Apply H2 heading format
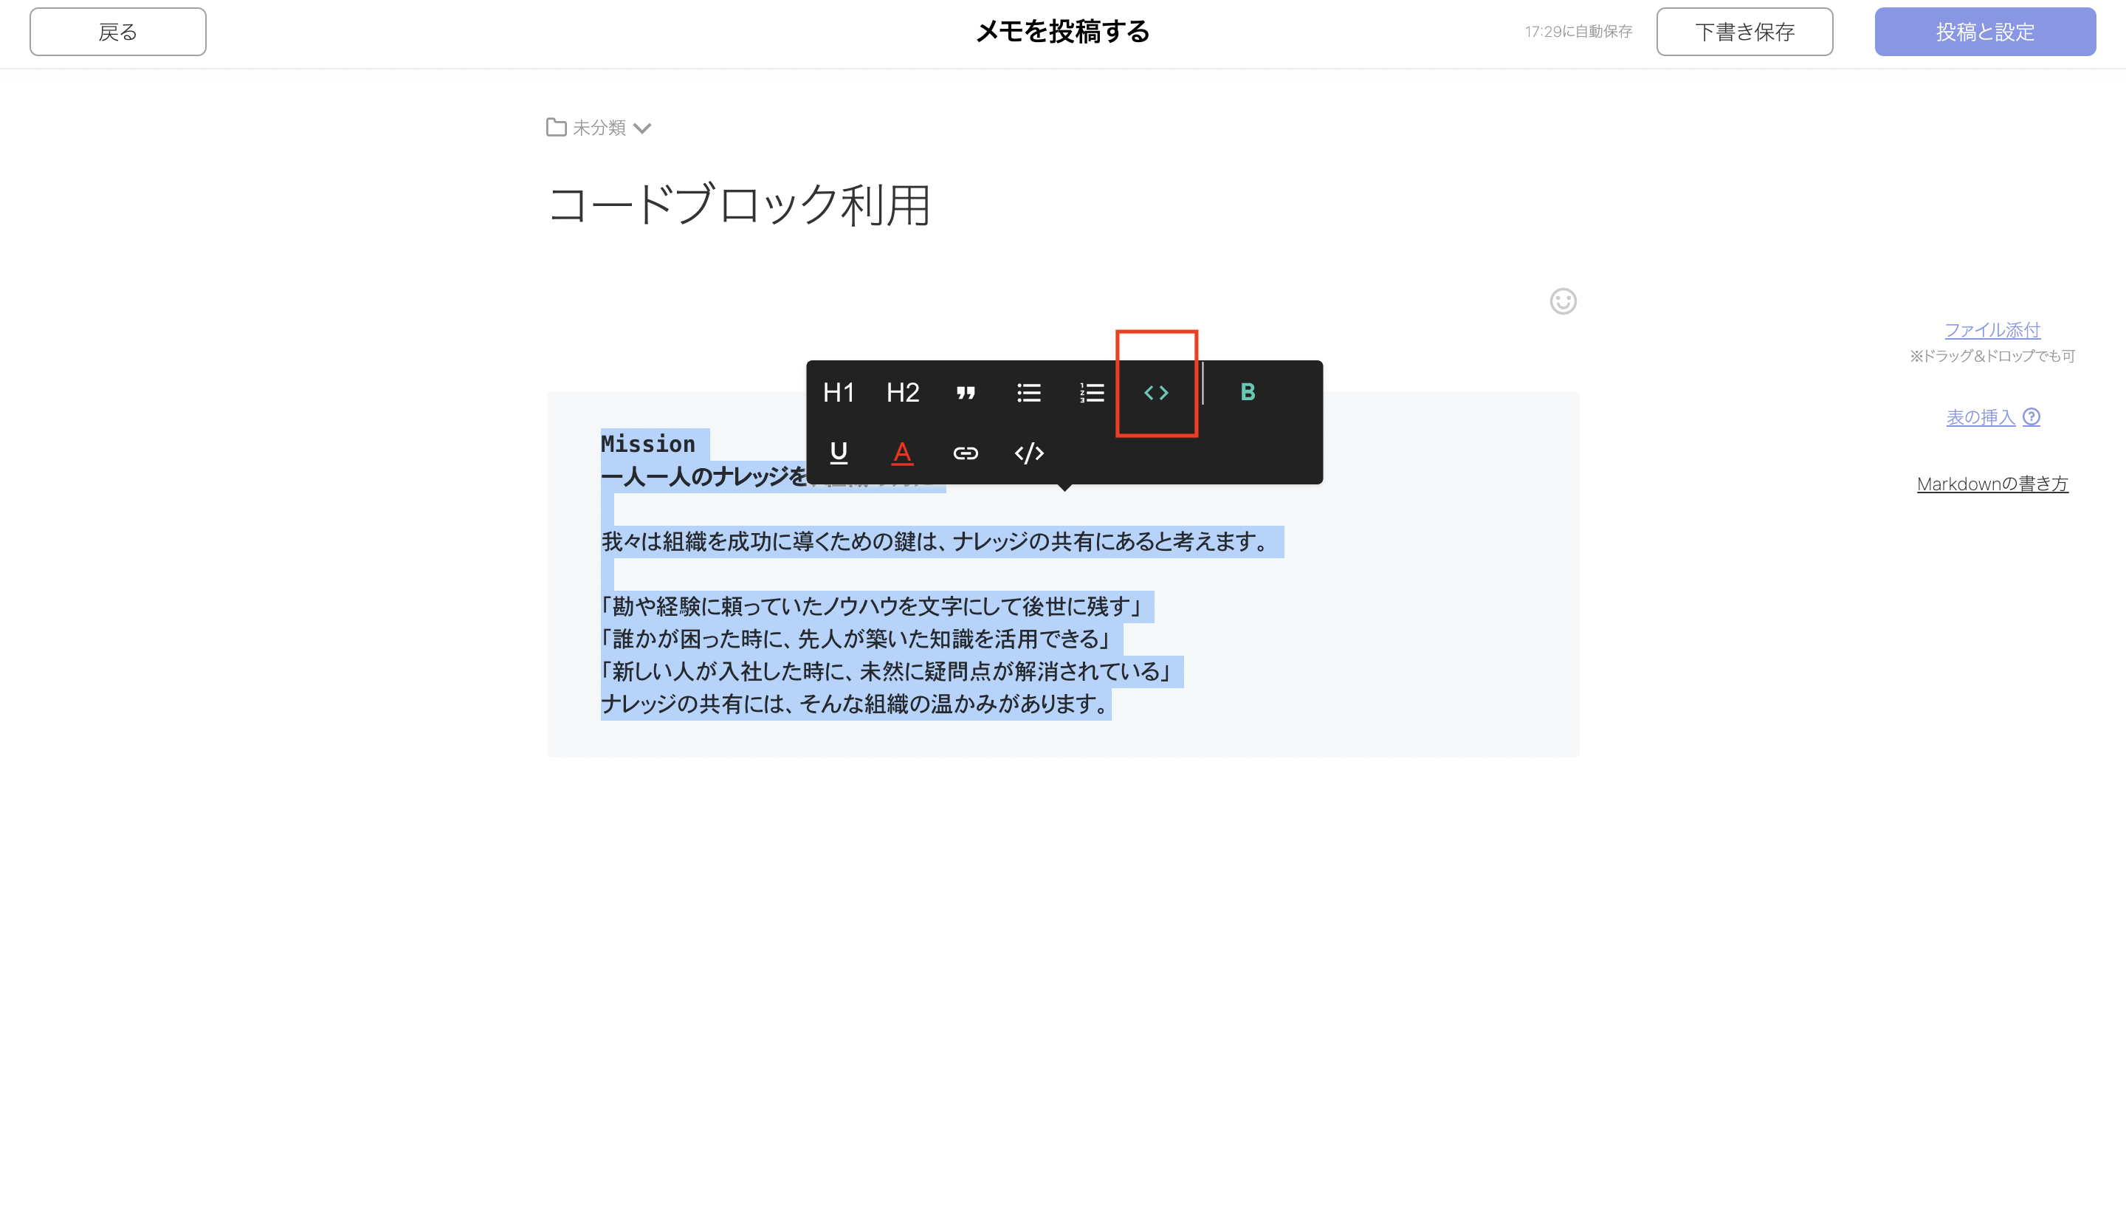2126x1208 pixels. 902,392
